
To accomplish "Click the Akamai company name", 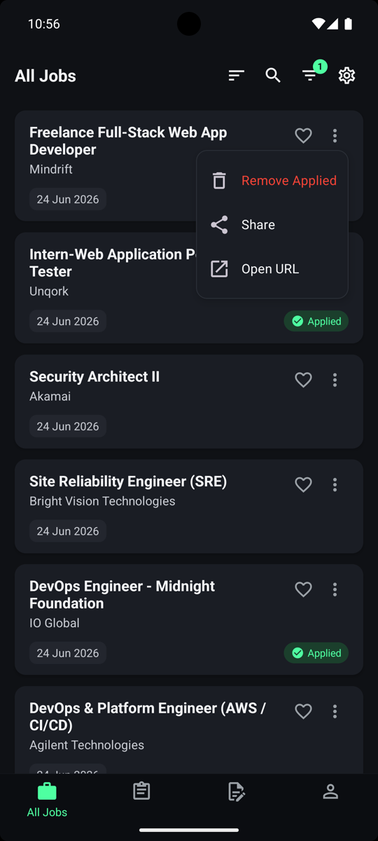I will (x=50, y=396).
